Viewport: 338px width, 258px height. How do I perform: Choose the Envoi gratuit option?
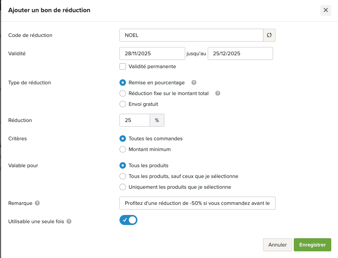tap(123, 104)
